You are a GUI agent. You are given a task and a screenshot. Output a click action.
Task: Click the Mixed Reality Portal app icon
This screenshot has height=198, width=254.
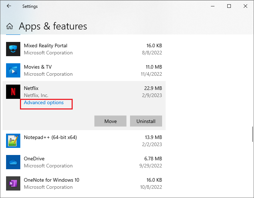(x=13, y=49)
